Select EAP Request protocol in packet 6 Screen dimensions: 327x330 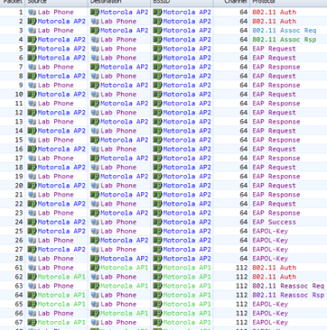274,58
